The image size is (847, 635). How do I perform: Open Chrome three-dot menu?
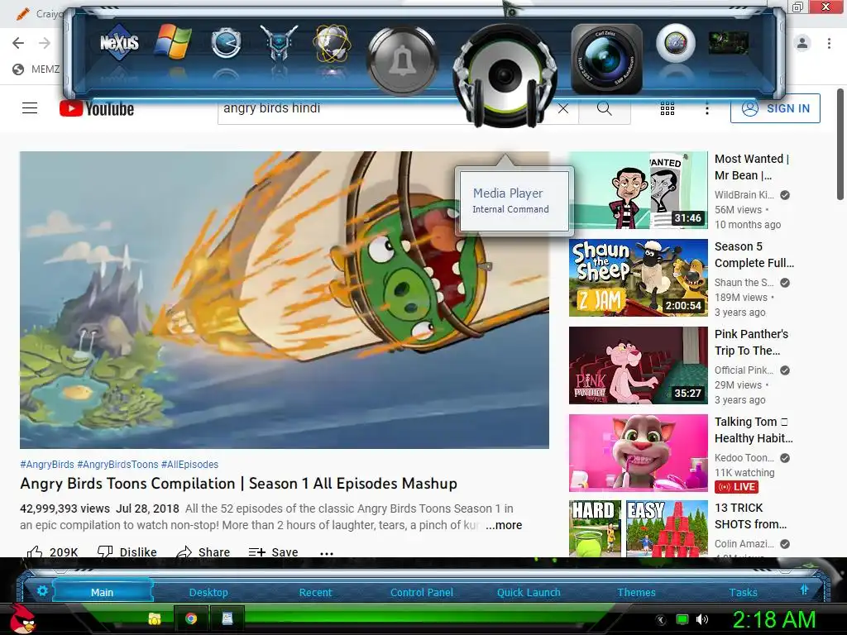(829, 43)
